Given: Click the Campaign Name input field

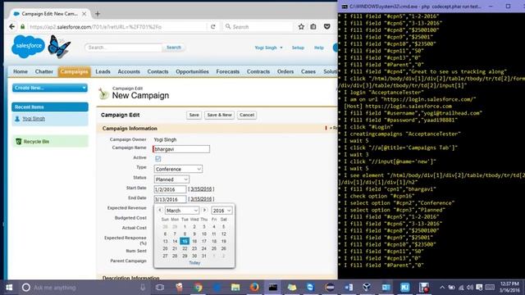Looking at the screenshot, I should pos(181,149).
